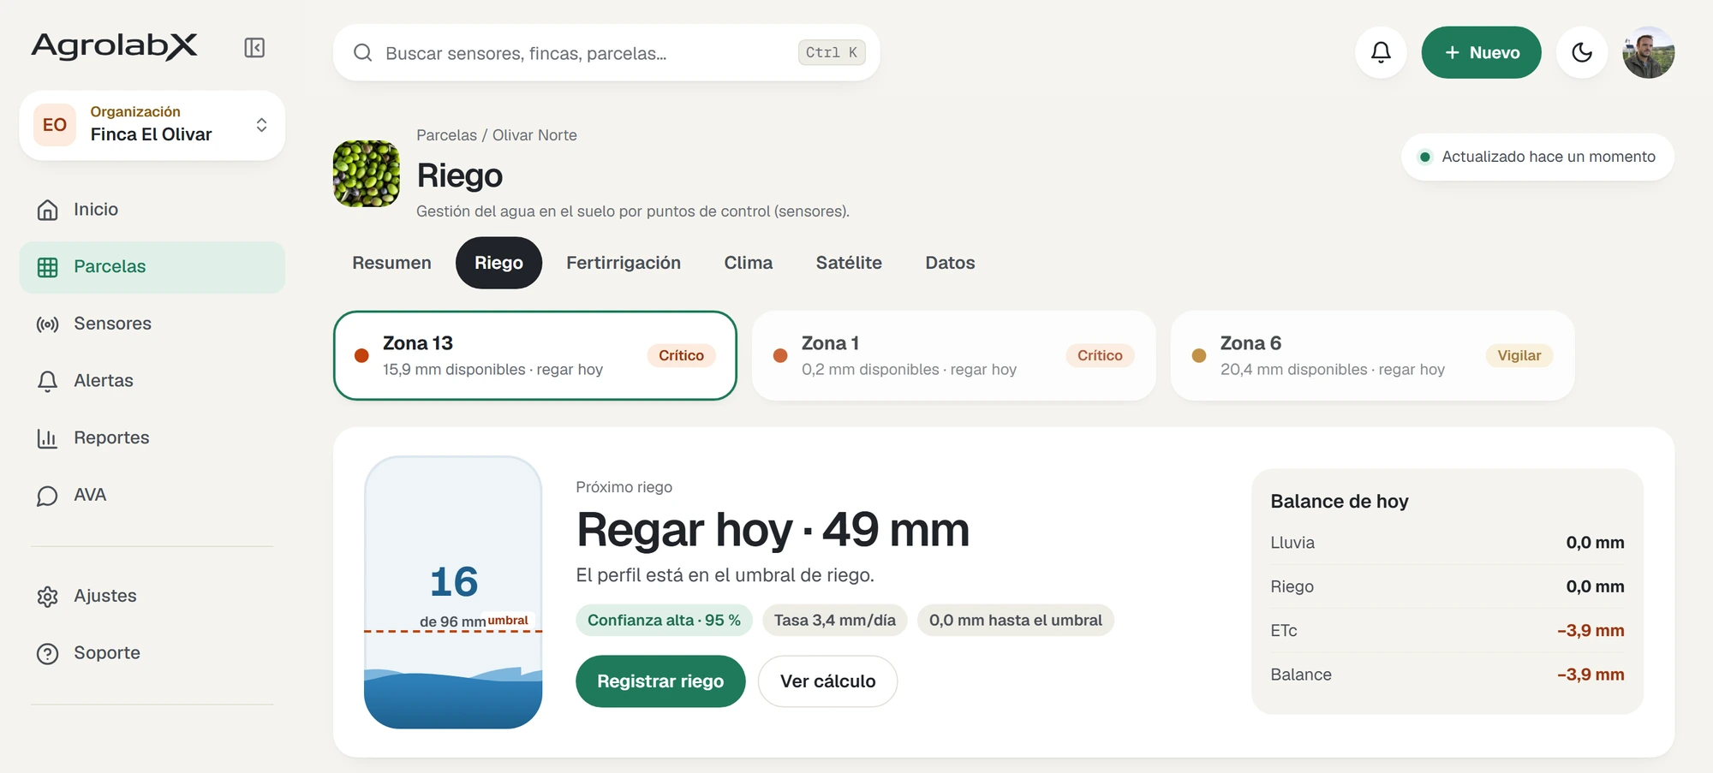The image size is (1713, 773).
Task: Click the Crítico badge on Zona 13
Action: (681, 355)
